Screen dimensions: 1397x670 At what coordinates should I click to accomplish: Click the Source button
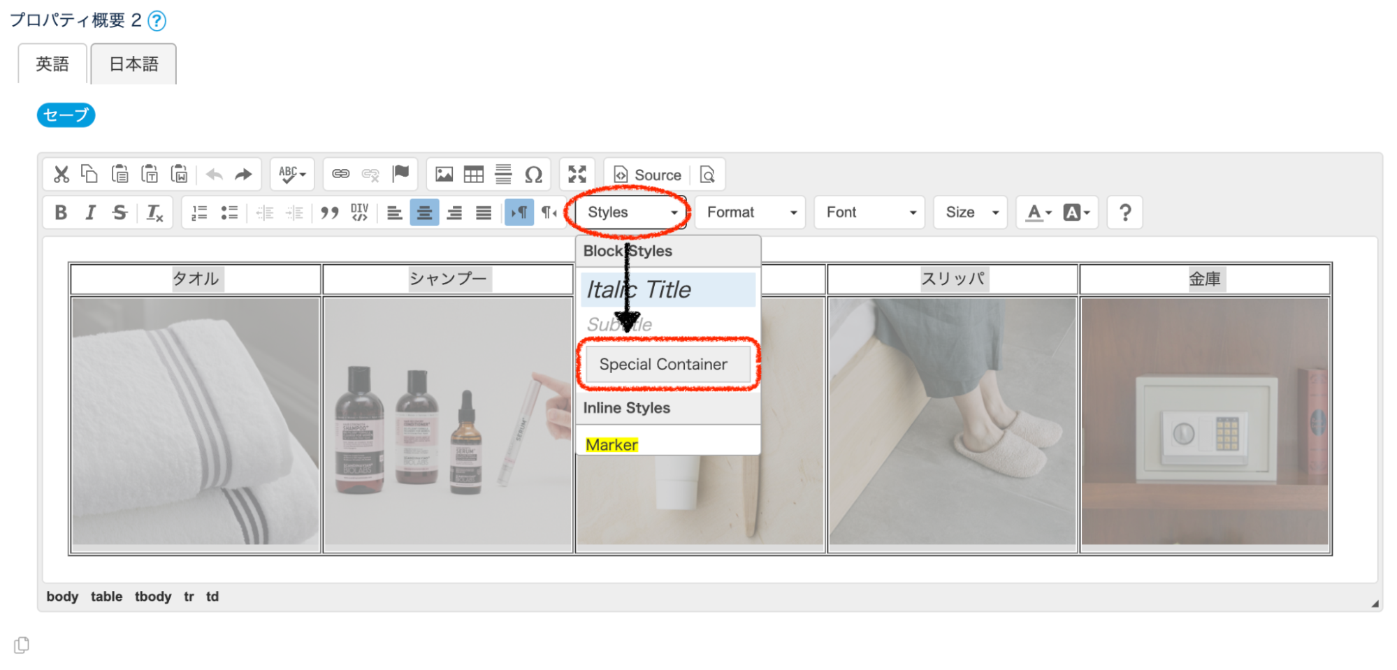pos(647,175)
